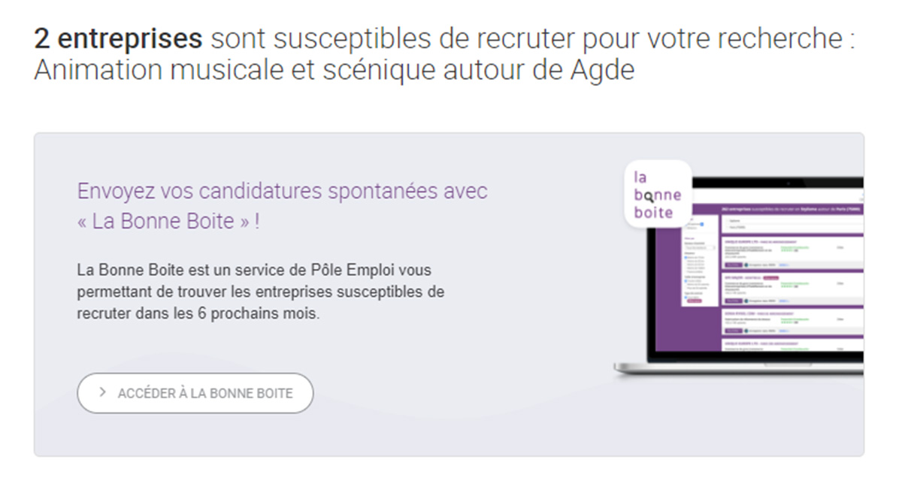Viewport: 902px width, 499px height.
Task: Click the small purple button in first preview card
Action: point(734,265)
